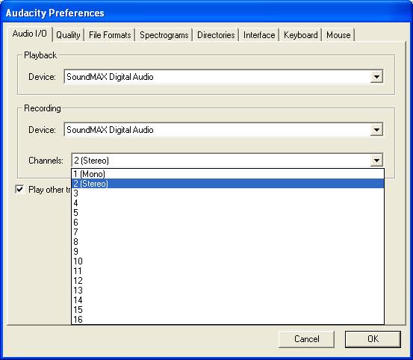Choose highlighted 2 (Stereo) list option
This screenshot has height=360, width=413.
pos(228,184)
